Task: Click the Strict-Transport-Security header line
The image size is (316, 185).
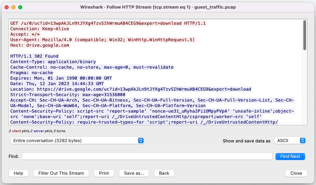Action: [x=68, y=94]
